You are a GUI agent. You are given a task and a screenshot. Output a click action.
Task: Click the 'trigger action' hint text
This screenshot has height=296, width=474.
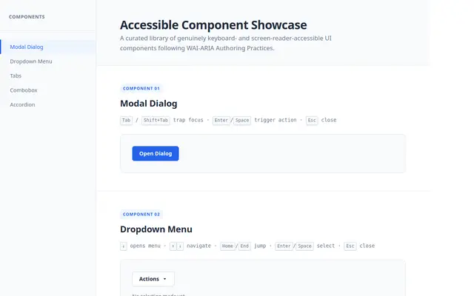click(x=275, y=120)
